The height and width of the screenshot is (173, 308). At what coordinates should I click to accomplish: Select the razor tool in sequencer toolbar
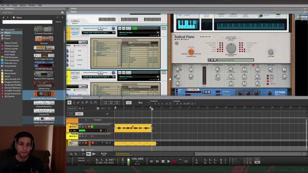(x=82, y=102)
